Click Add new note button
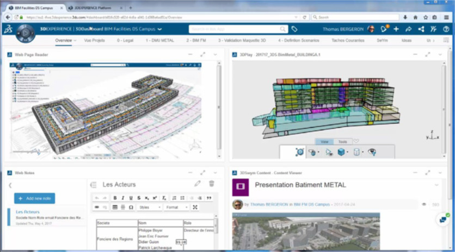This screenshot has height=252, width=455. coord(34,198)
